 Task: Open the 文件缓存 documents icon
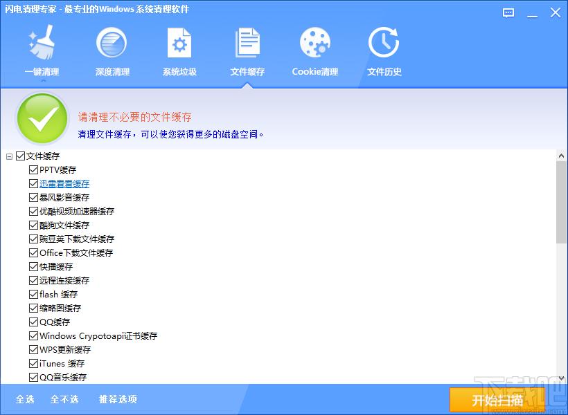pyautogui.click(x=247, y=43)
